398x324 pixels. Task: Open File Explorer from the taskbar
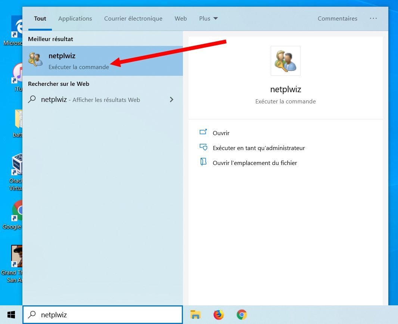click(195, 315)
